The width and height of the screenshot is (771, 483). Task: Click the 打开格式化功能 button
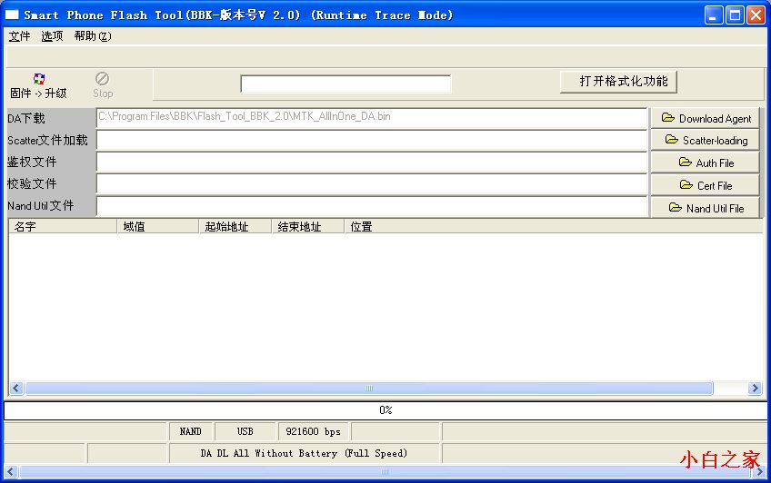618,82
